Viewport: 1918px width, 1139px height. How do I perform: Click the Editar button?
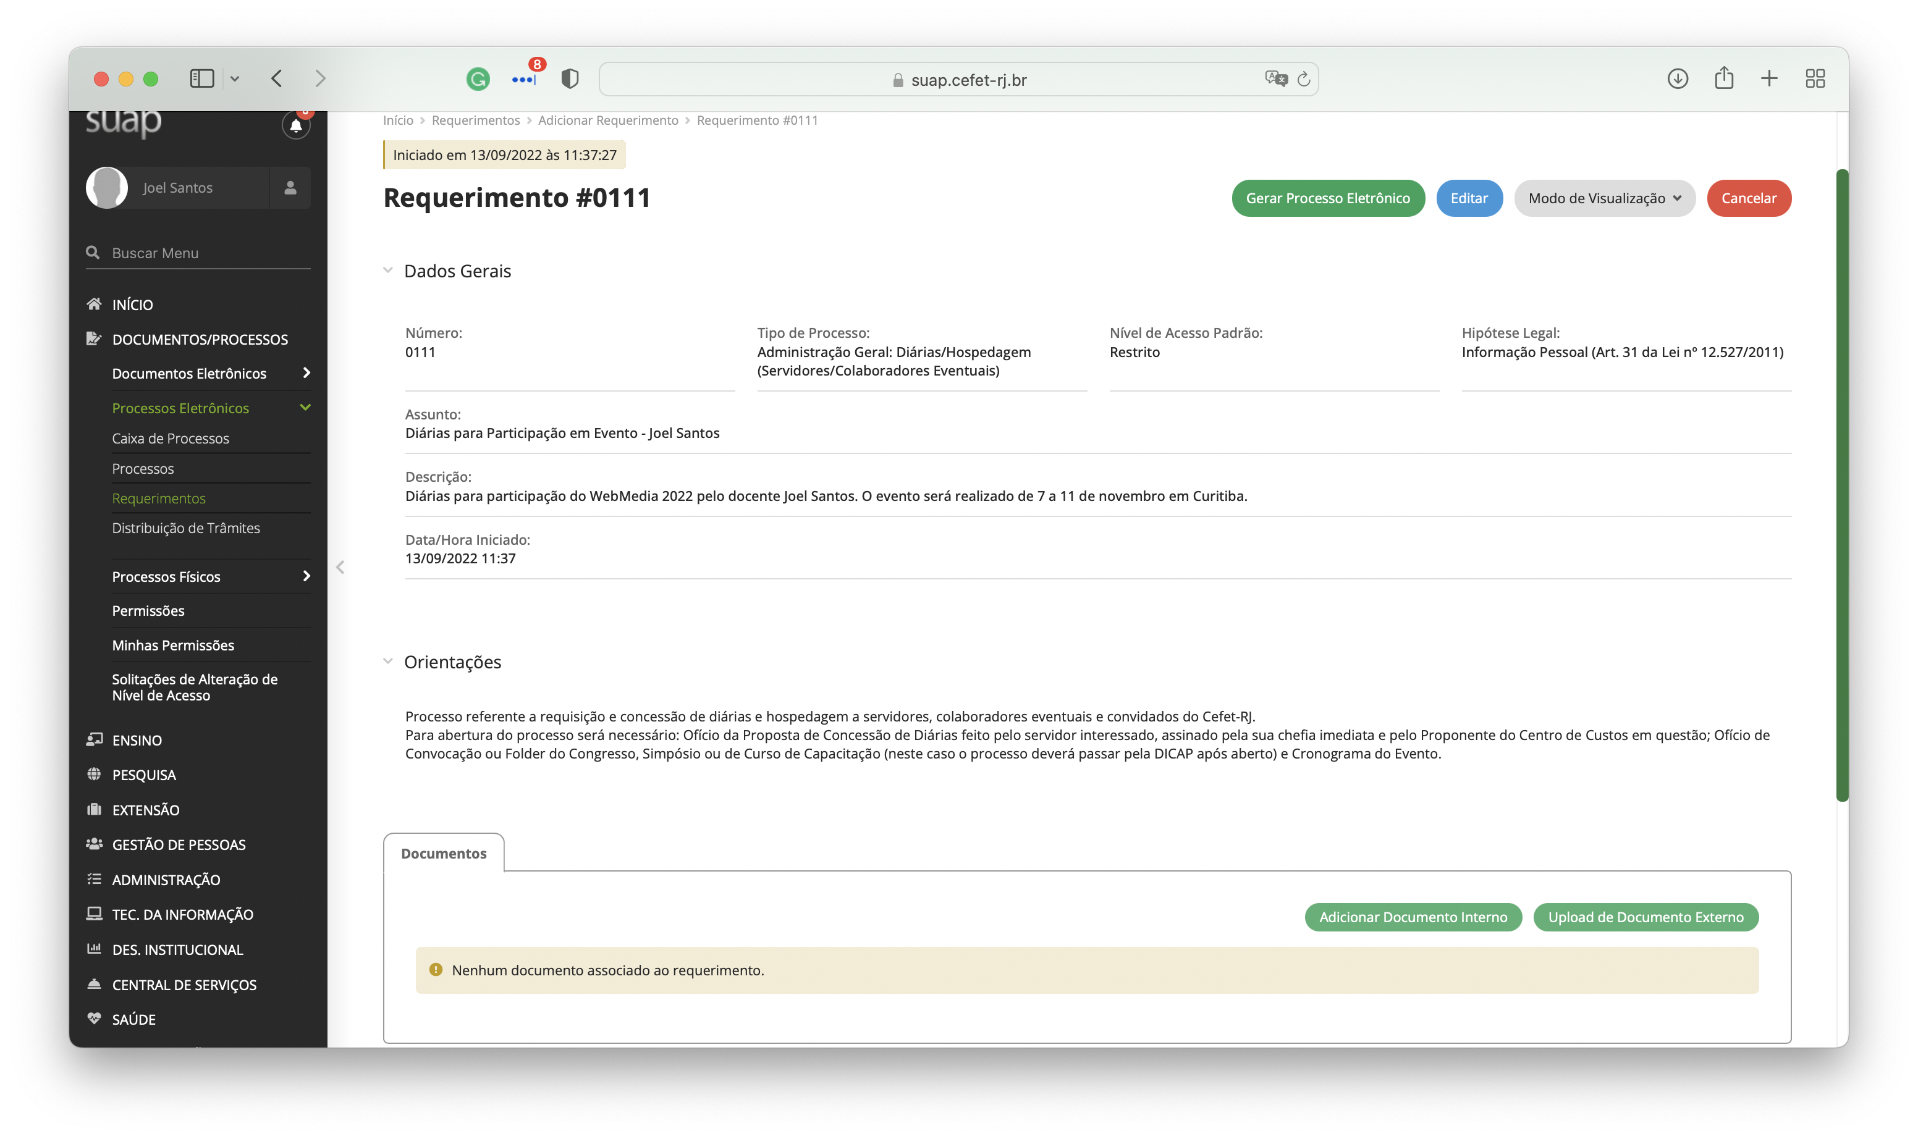[1469, 198]
